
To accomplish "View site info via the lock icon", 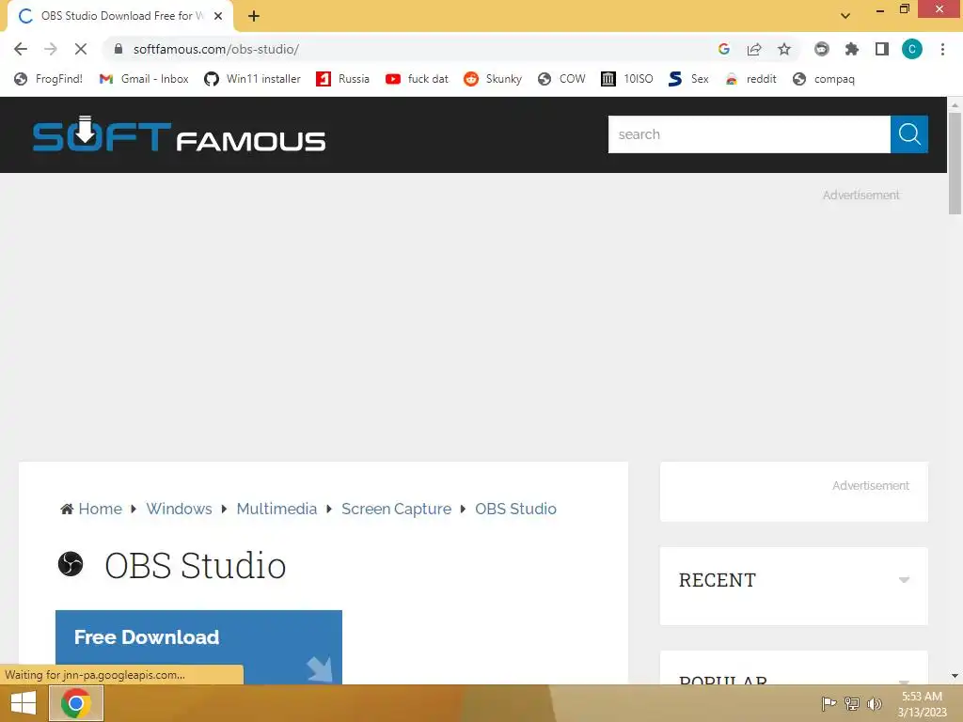I will coord(118,49).
